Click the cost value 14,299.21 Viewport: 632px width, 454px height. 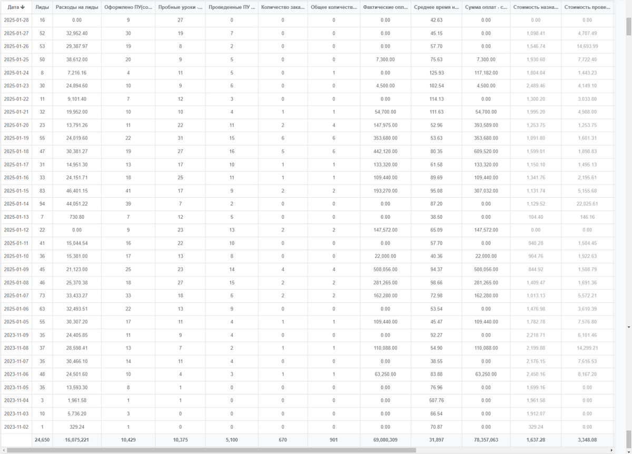[x=587, y=348]
